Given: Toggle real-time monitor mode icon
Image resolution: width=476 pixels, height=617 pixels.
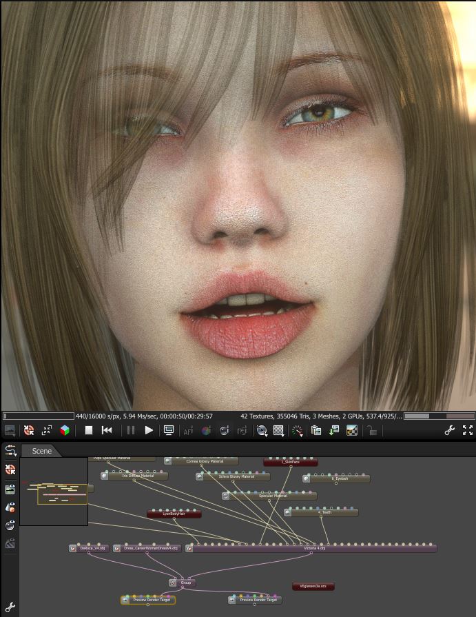Looking at the screenshot, I should coord(169,430).
